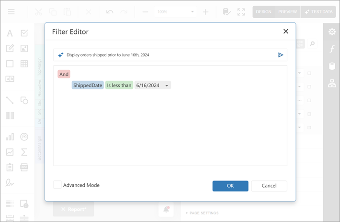The width and height of the screenshot is (340, 222).
Task: Select the Gauge tool
Action: pyautogui.click(x=24, y=137)
